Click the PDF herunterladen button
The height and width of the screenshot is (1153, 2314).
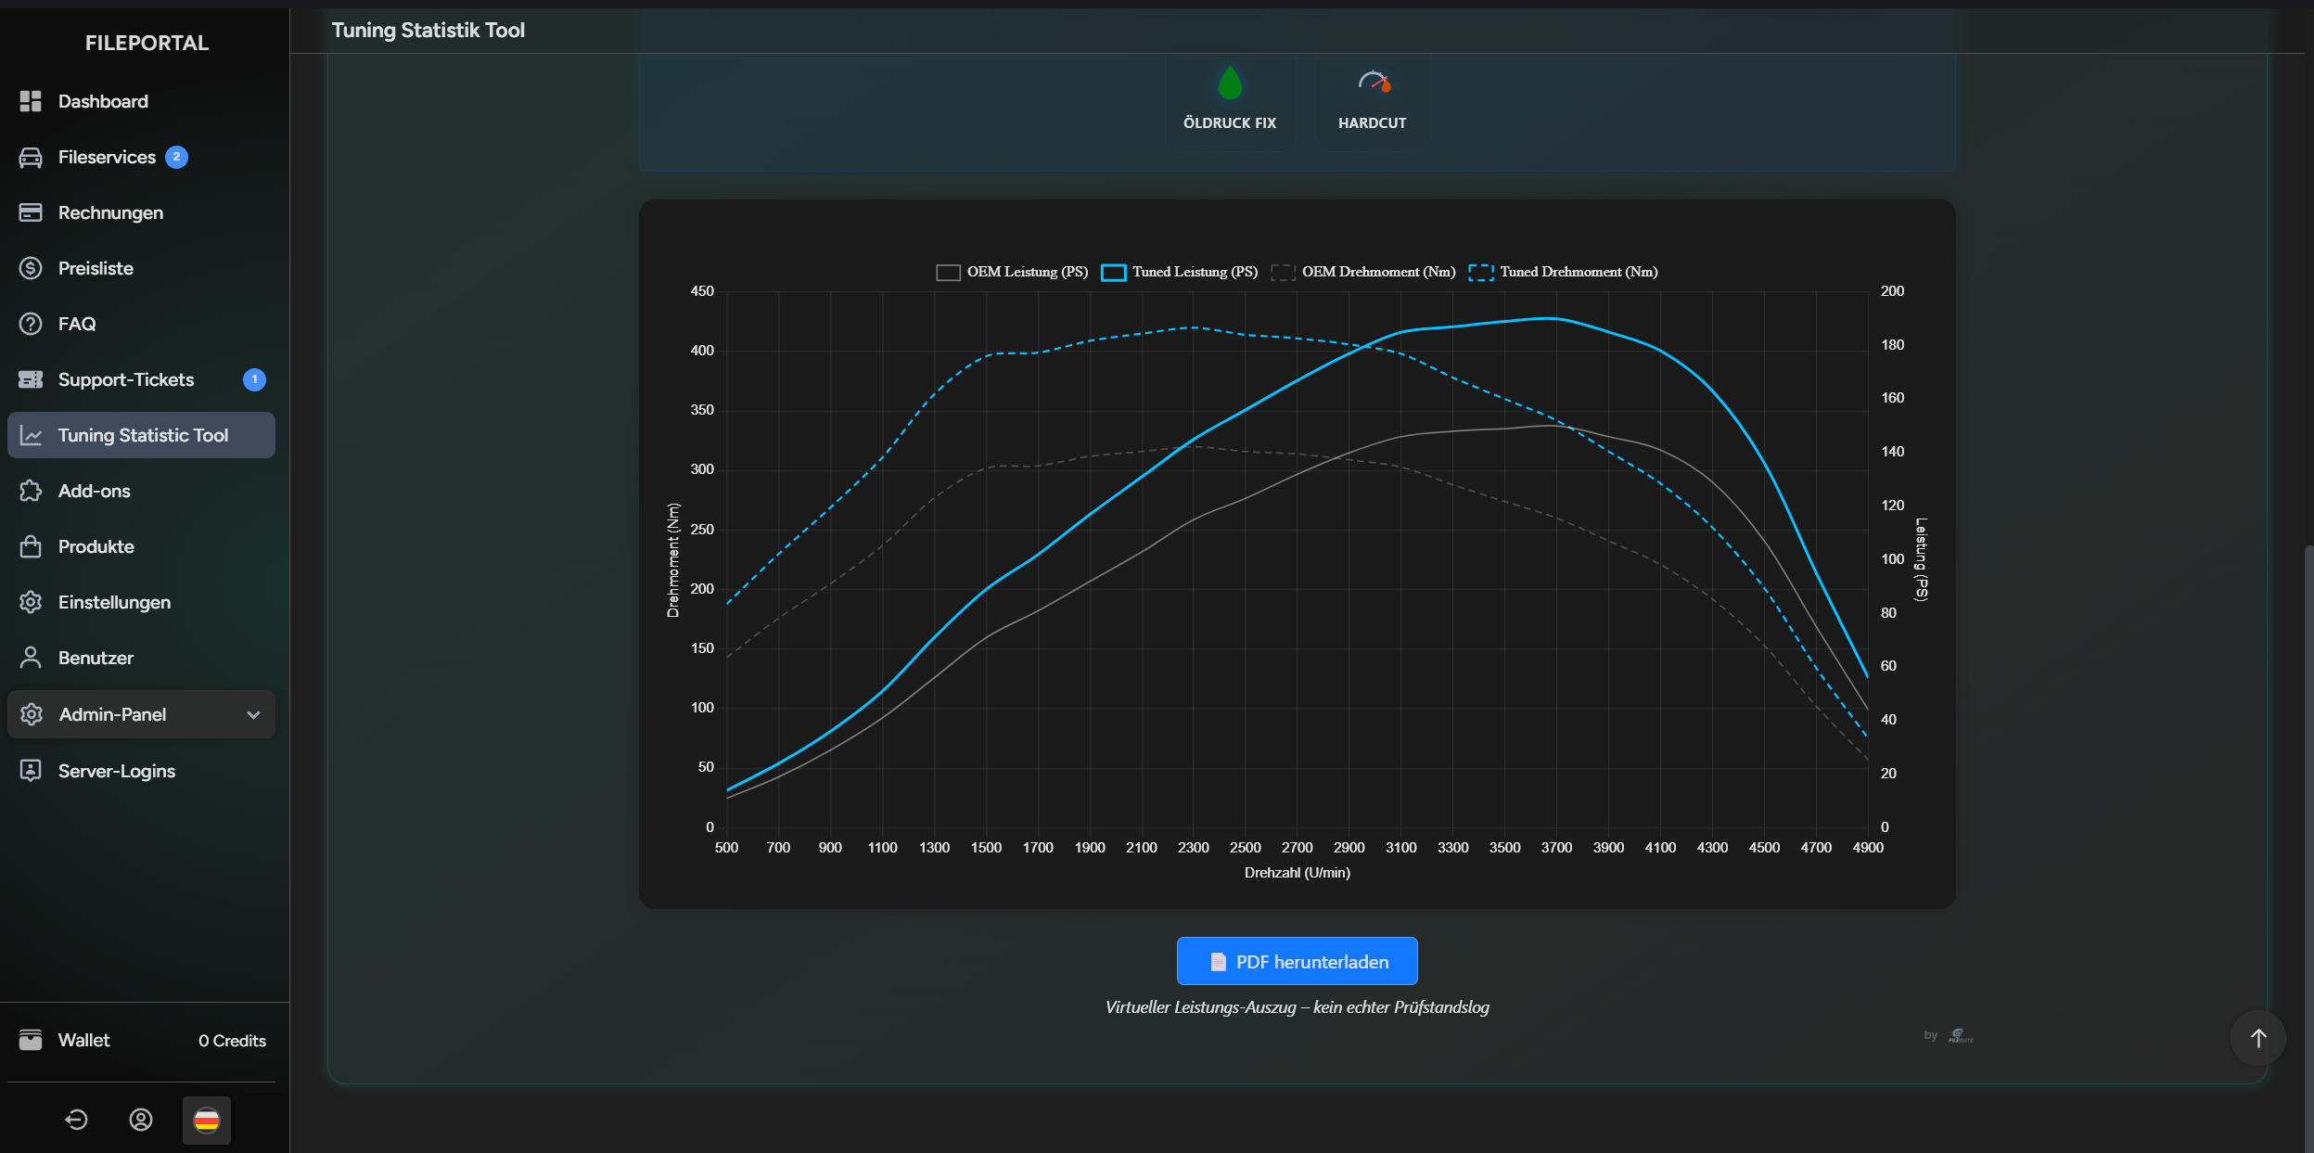pyautogui.click(x=1296, y=961)
